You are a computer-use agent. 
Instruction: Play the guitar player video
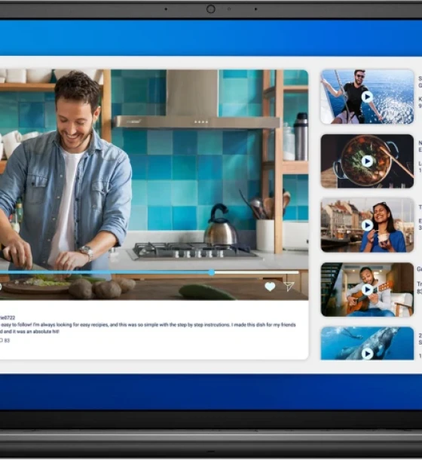pos(367,290)
